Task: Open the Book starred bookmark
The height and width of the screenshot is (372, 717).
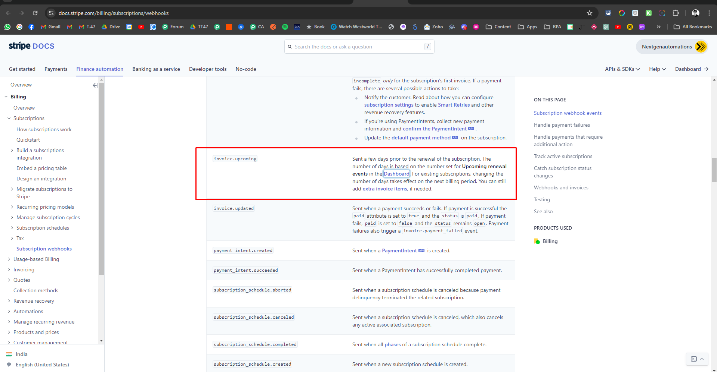Action: pyautogui.click(x=315, y=27)
